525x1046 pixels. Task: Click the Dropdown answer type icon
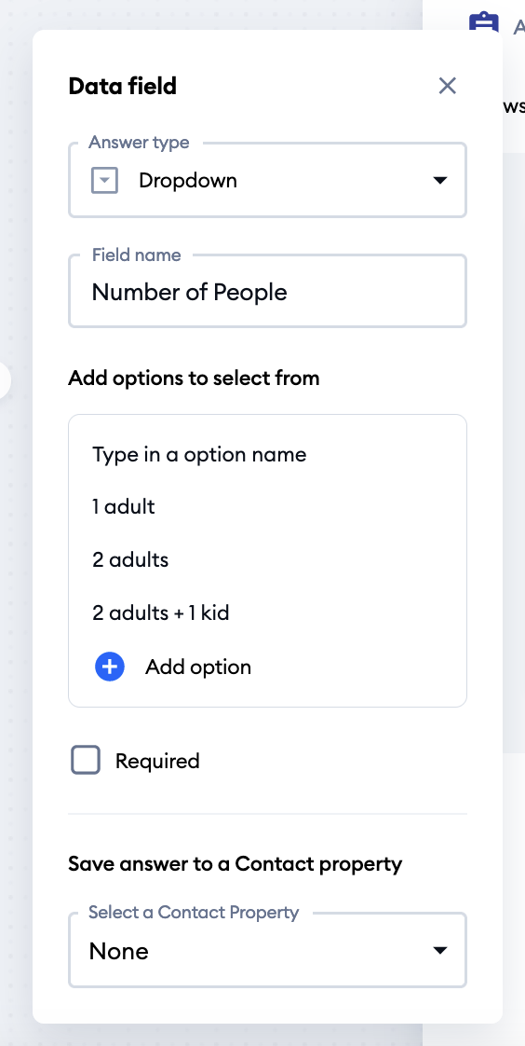(x=104, y=180)
